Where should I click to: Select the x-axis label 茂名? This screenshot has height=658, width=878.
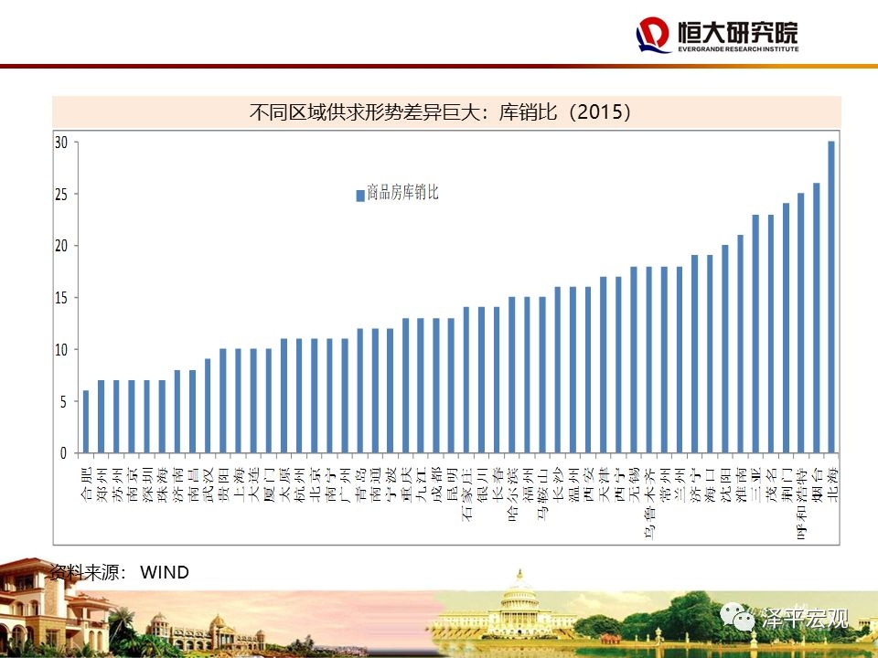[x=771, y=486]
